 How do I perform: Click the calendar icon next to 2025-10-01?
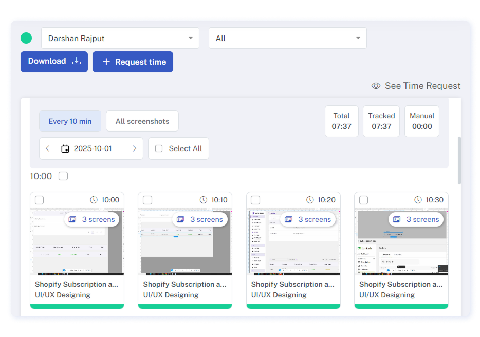(65, 148)
